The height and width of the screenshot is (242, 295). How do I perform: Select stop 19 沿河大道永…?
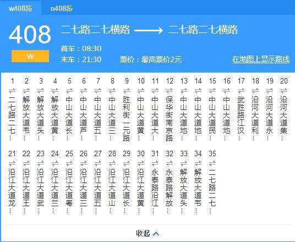(x=270, y=118)
